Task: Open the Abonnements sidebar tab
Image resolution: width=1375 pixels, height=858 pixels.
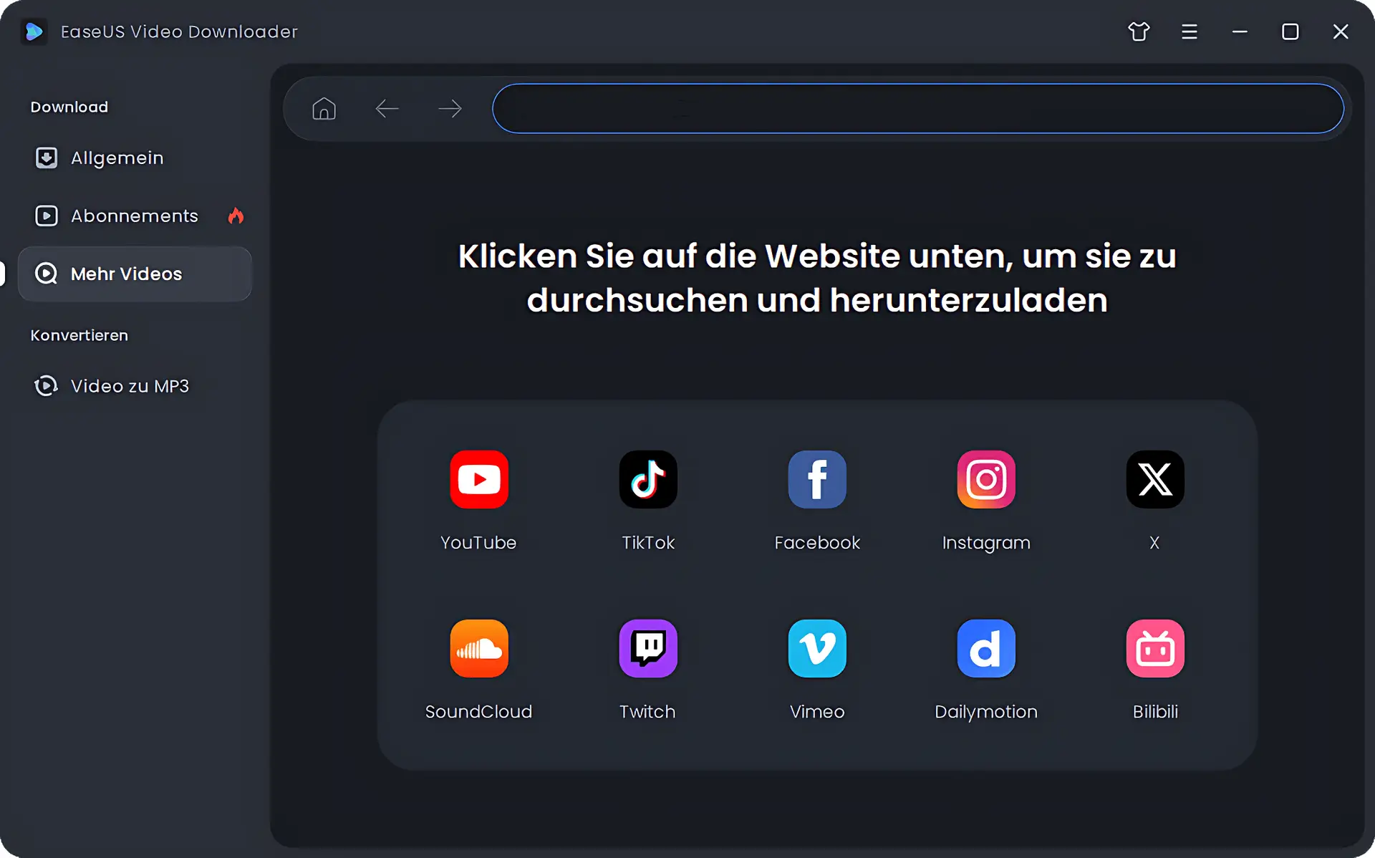Action: (x=134, y=216)
